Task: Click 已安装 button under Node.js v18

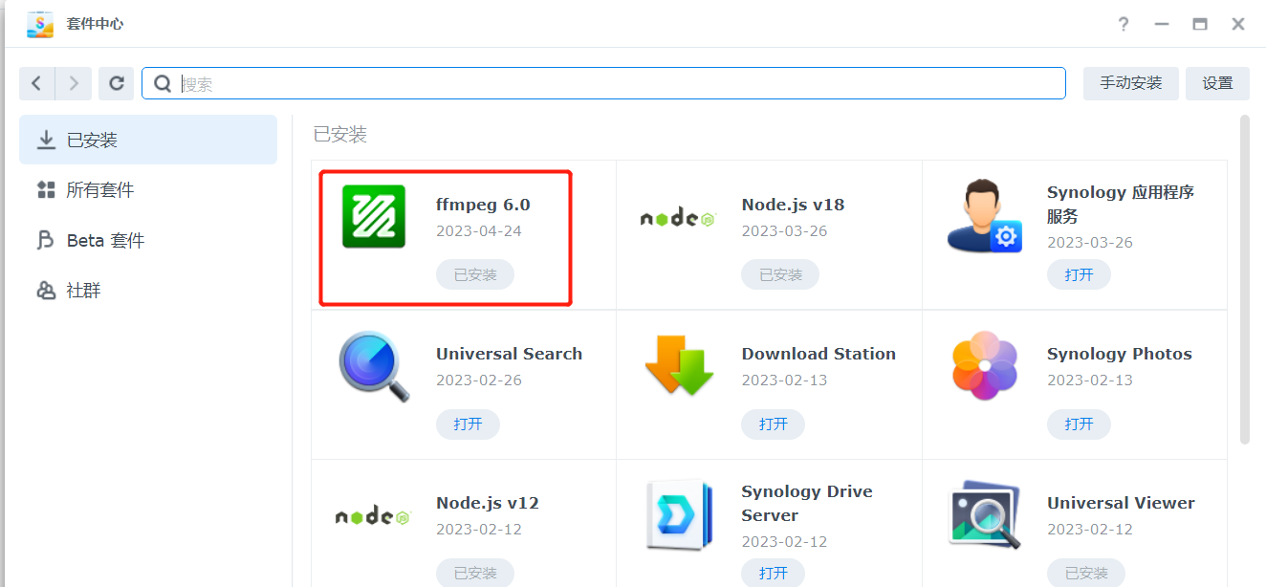Action: [x=780, y=274]
